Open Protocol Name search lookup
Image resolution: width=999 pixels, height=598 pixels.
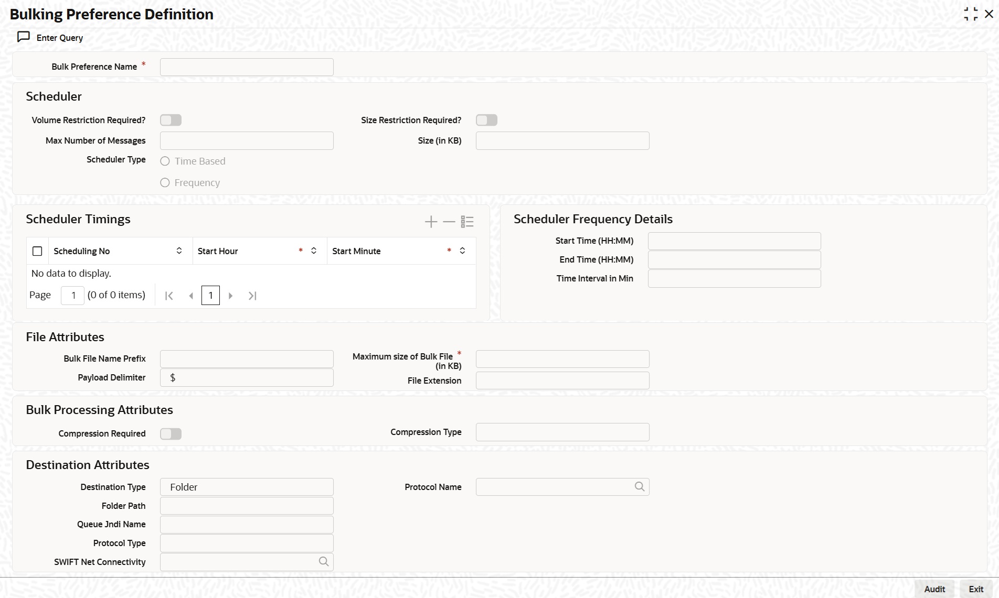point(639,487)
